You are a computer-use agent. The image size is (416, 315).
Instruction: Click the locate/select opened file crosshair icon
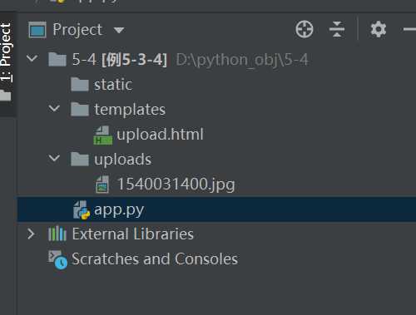pyautogui.click(x=305, y=29)
